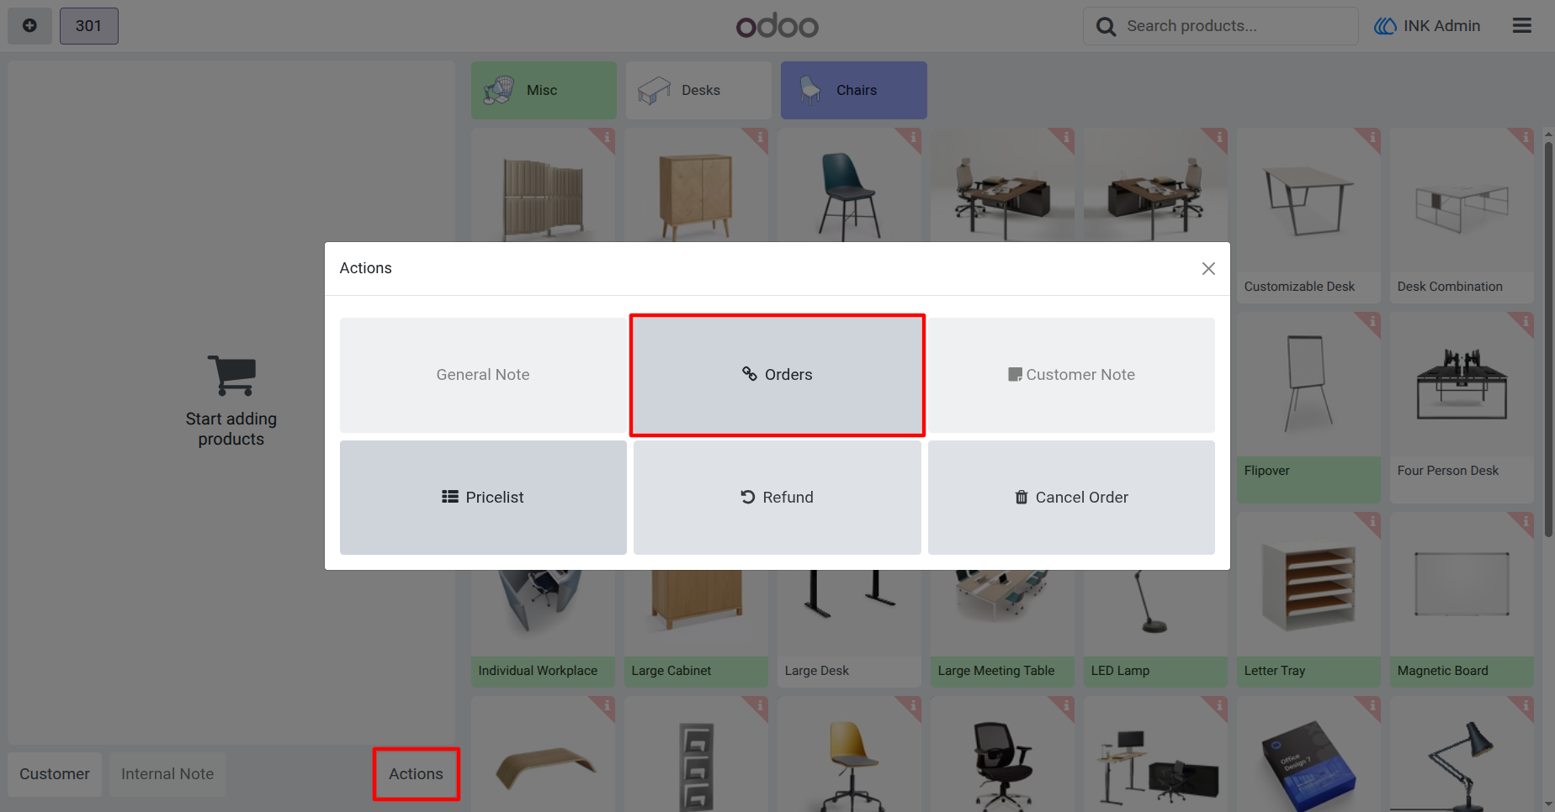Click the Actions button at bottom
Screen dimensions: 1555x812
point(417,774)
